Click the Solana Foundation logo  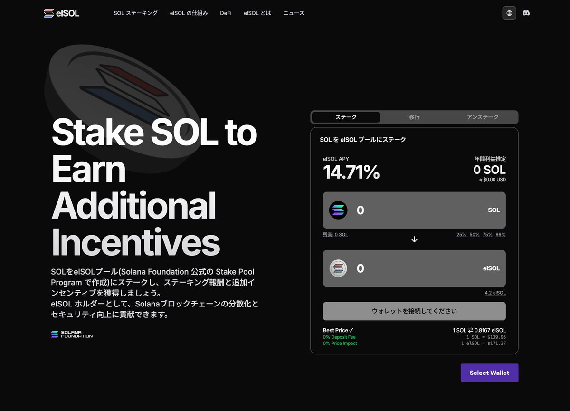[x=71, y=335]
